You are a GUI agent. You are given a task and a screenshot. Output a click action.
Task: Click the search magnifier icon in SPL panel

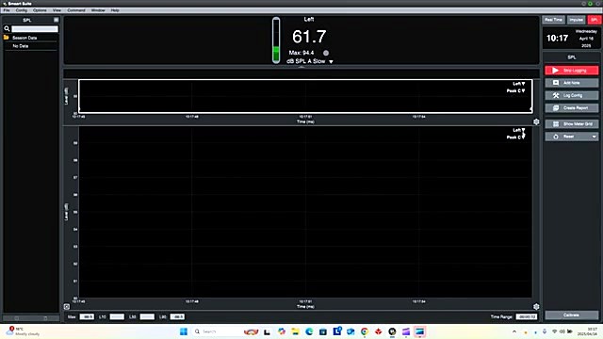[x=7, y=29]
